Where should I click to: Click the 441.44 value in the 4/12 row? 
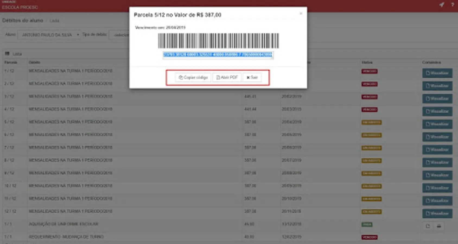(250, 109)
